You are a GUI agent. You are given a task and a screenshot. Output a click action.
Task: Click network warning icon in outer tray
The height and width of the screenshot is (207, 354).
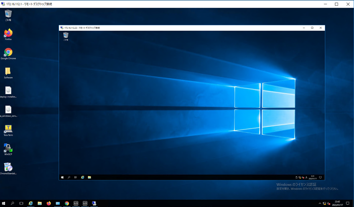pyautogui.click(x=324, y=203)
